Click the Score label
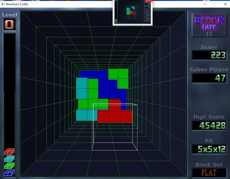This screenshot has width=230, height=179. [x=209, y=47]
